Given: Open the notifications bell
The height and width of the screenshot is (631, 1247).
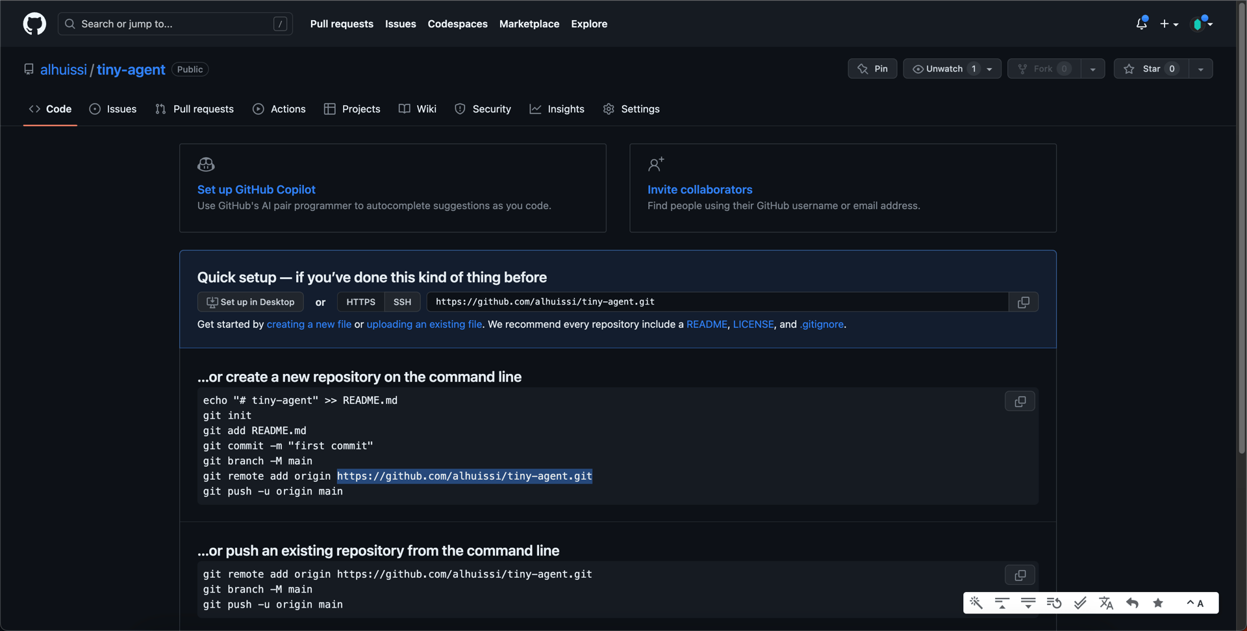Looking at the screenshot, I should [x=1141, y=24].
